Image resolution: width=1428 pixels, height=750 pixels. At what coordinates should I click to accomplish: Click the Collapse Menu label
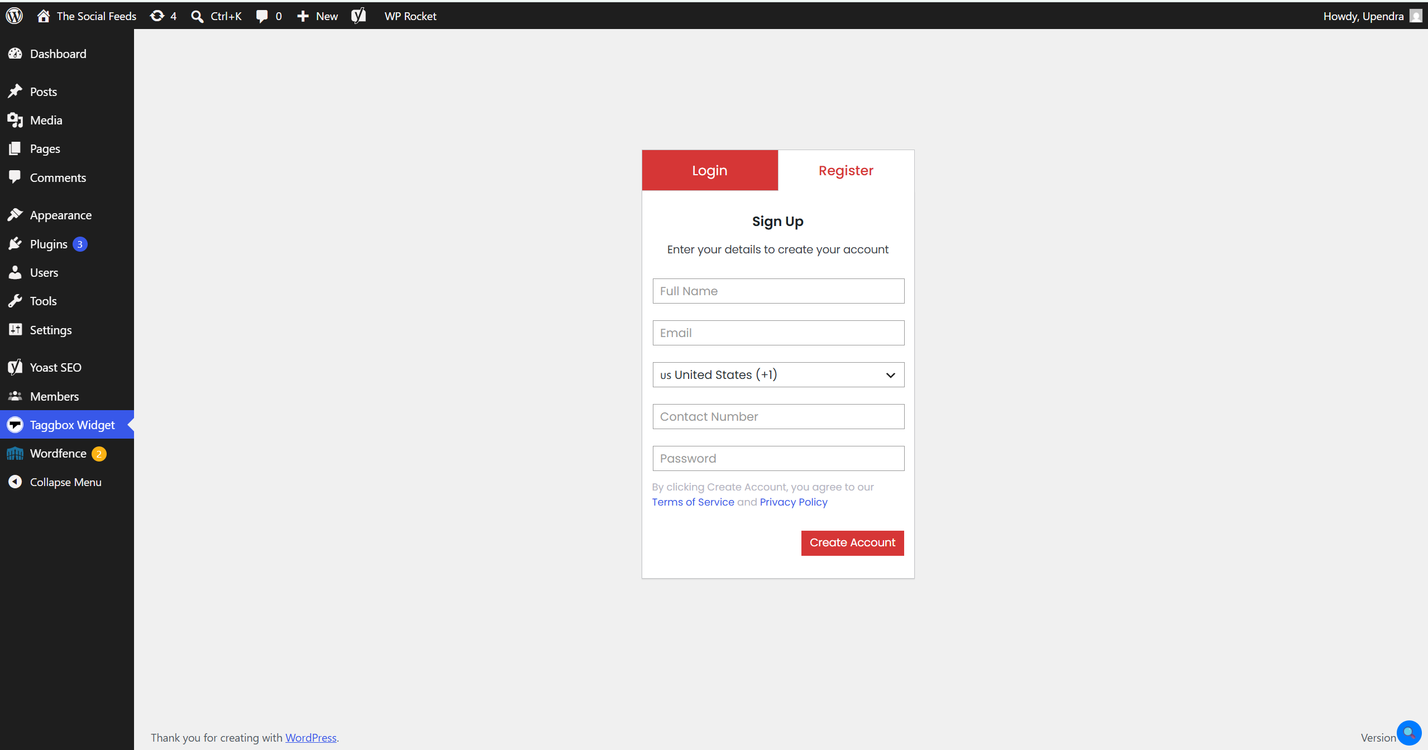tap(66, 482)
